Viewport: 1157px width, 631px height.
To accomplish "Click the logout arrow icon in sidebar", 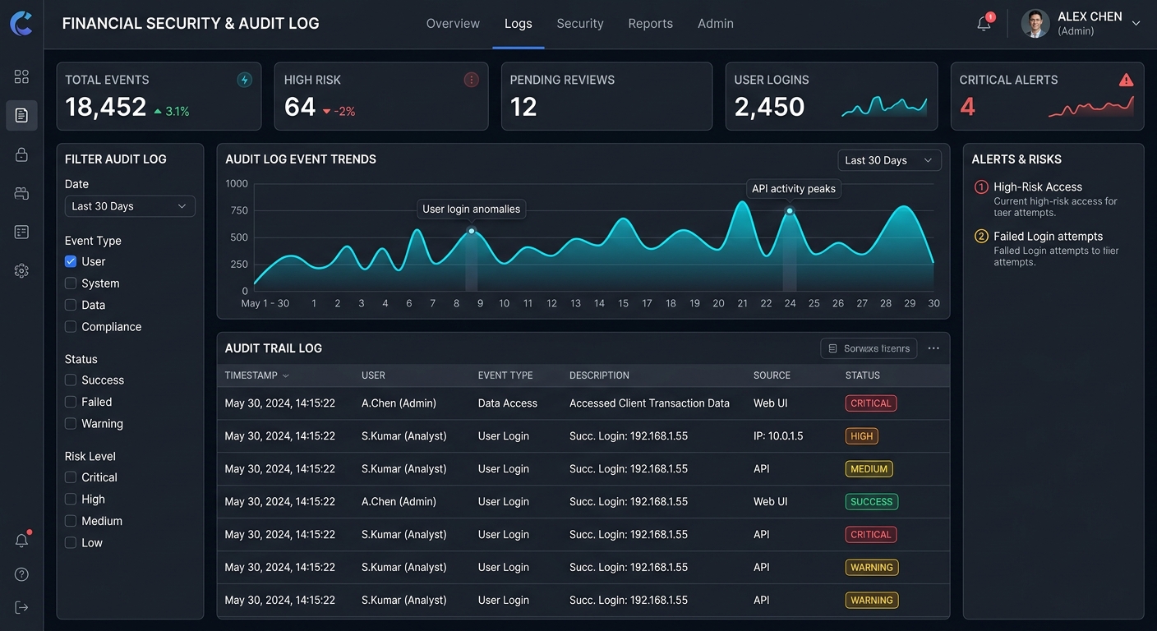I will [x=21, y=607].
